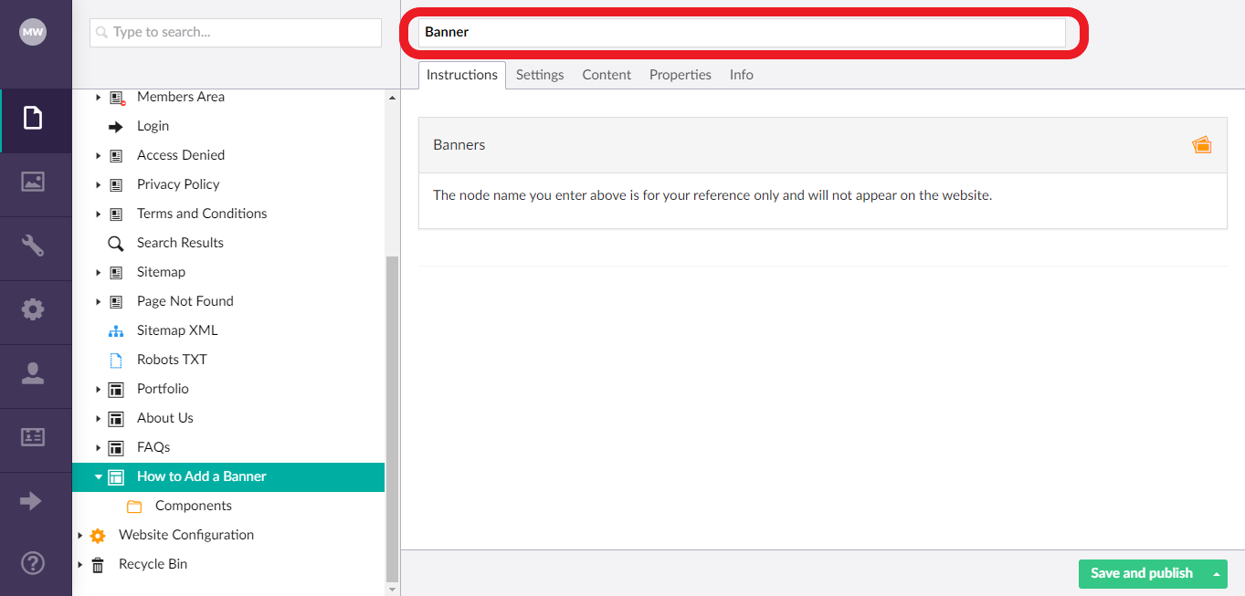Open the Media section icon
Image resolution: width=1245 pixels, height=596 pixels.
(33, 182)
